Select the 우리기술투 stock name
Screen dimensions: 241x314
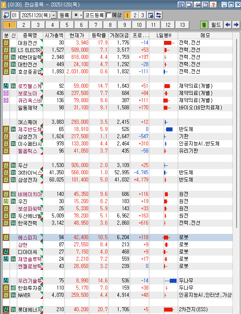[30, 280]
